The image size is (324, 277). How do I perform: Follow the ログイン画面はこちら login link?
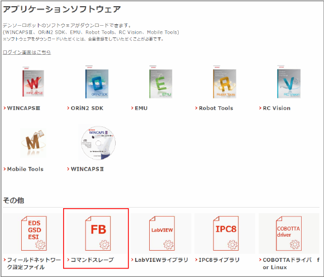(x=27, y=52)
